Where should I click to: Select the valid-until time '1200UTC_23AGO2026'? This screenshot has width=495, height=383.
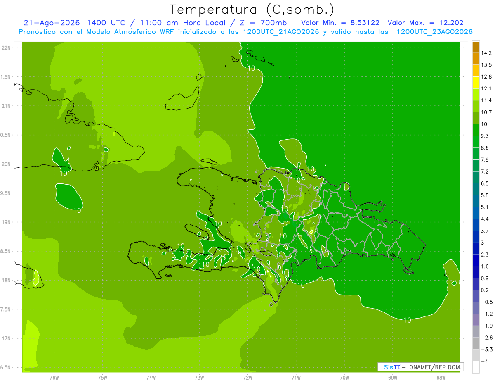point(434,32)
